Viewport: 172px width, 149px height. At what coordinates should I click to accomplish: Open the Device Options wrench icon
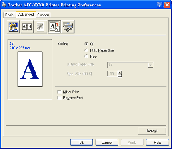(68, 27)
